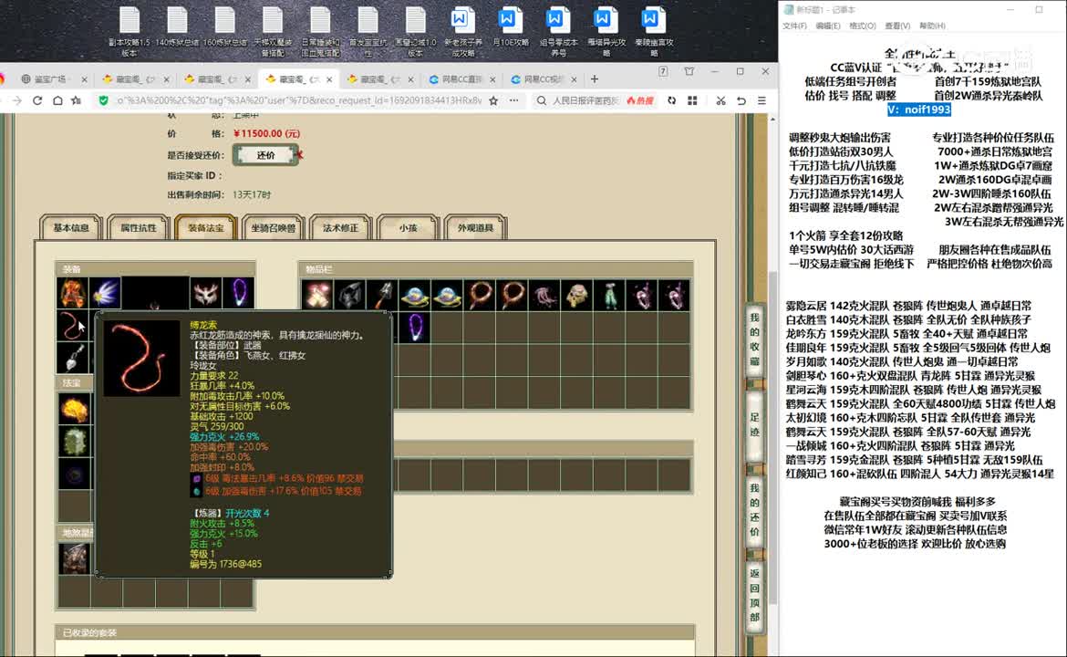Click the 热搜 hot search label
1067x657 pixels.
coord(639,100)
